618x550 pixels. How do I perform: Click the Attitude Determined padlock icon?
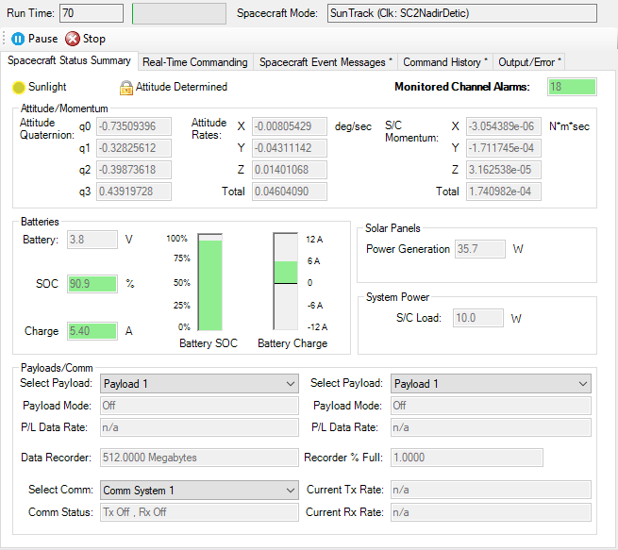pyautogui.click(x=126, y=88)
